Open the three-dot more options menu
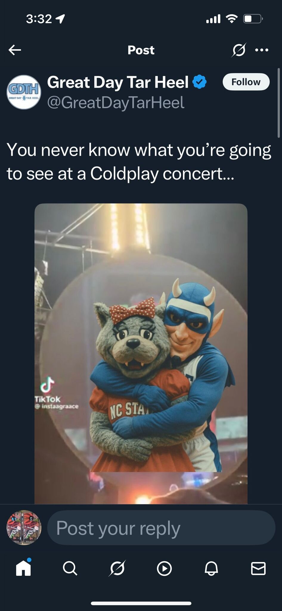The width and height of the screenshot is (282, 611). 262,50
